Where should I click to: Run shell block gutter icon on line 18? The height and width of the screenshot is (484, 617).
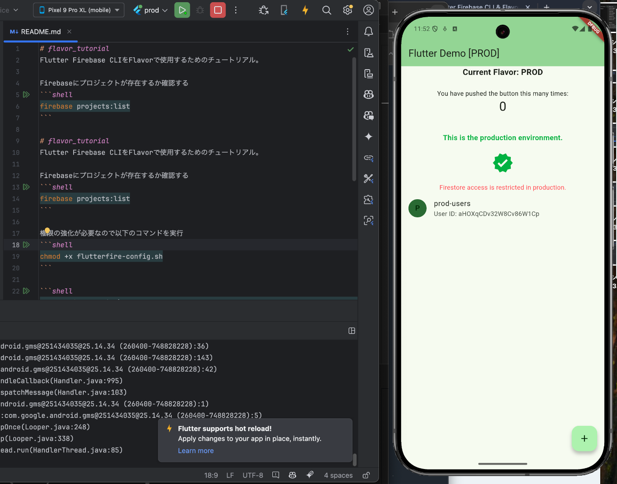tap(26, 245)
